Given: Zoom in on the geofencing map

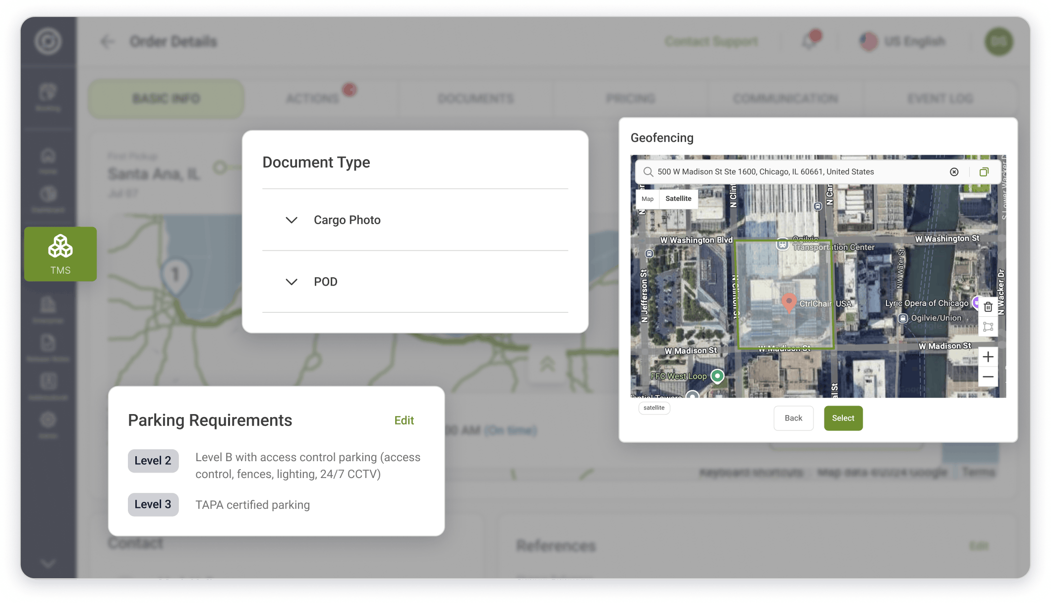Looking at the screenshot, I should point(988,357).
